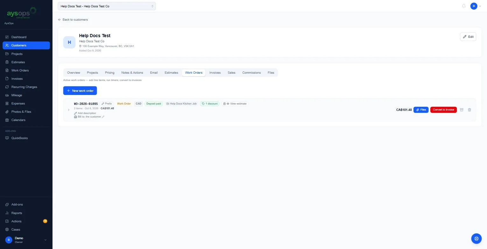Click Convert to Invoice button
Image resolution: width=487 pixels, height=249 pixels.
443,110
